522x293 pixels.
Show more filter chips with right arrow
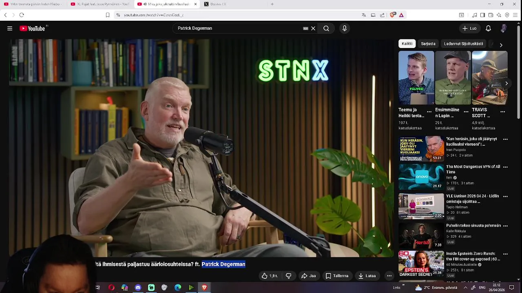[x=501, y=45]
